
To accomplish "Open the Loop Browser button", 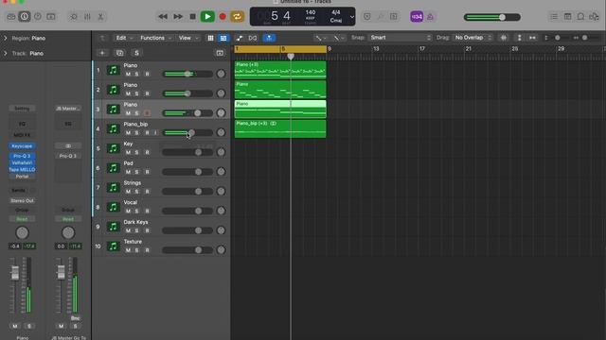I will pyautogui.click(x=580, y=17).
